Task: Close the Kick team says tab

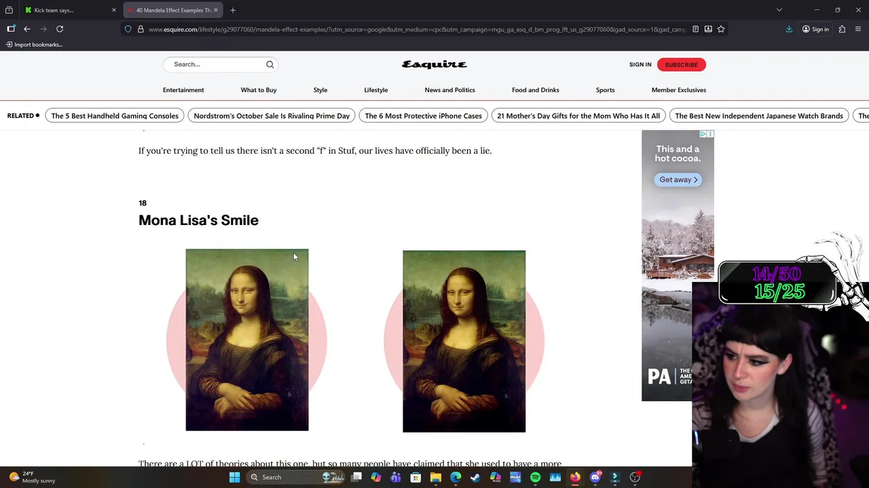Action: click(x=114, y=10)
